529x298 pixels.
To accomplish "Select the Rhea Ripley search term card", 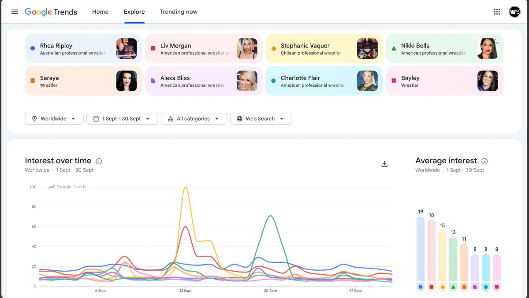I will (x=84, y=48).
